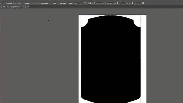
Task: Click the Image Trace button
Action: click(x=45, y=3)
